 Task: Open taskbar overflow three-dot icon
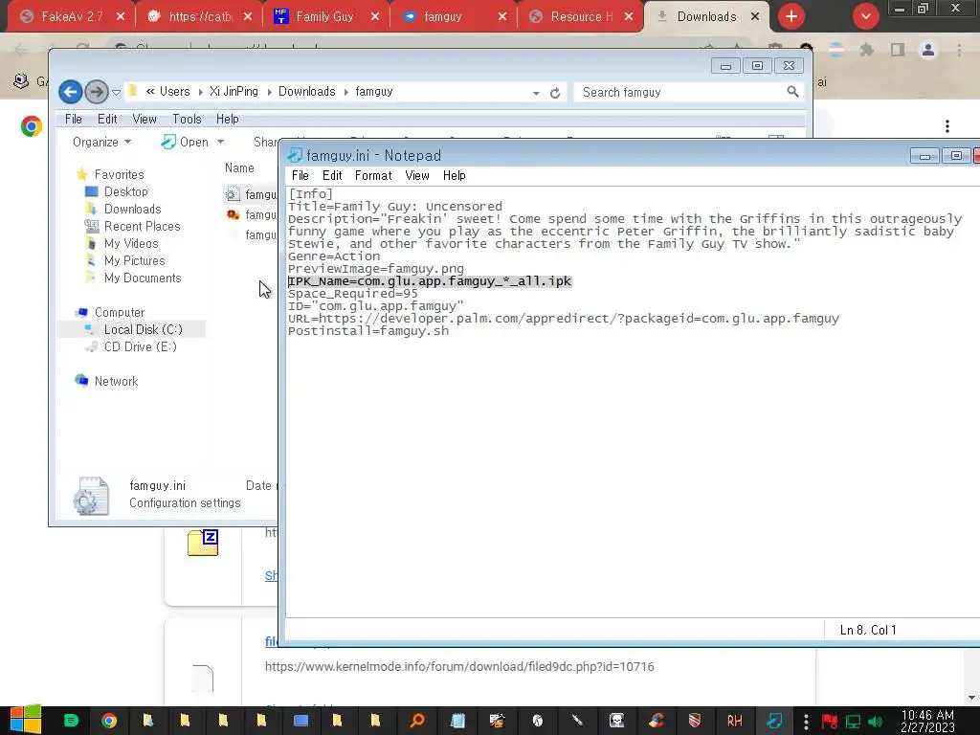pos(806,722)
